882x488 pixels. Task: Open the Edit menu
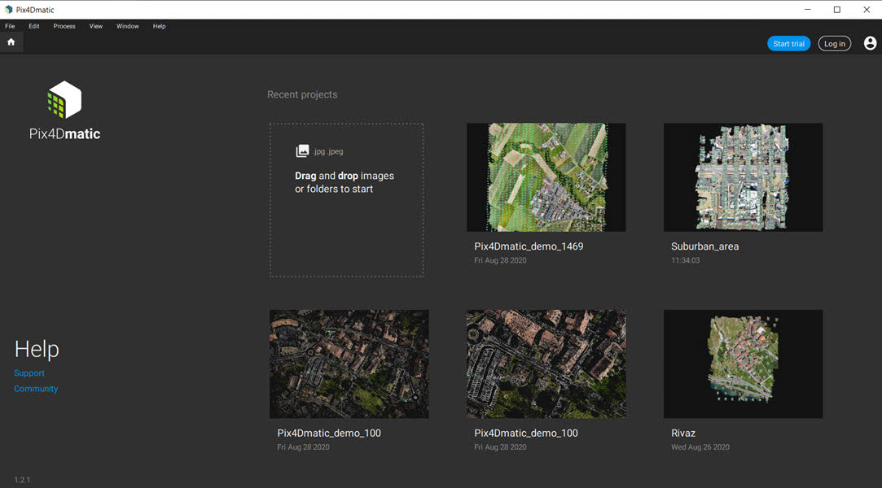(34, 26)
